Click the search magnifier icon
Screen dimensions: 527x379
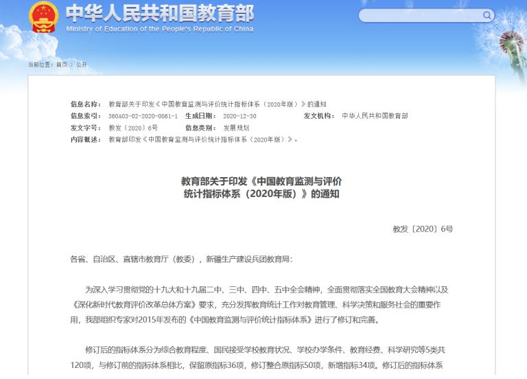(487, 15)
